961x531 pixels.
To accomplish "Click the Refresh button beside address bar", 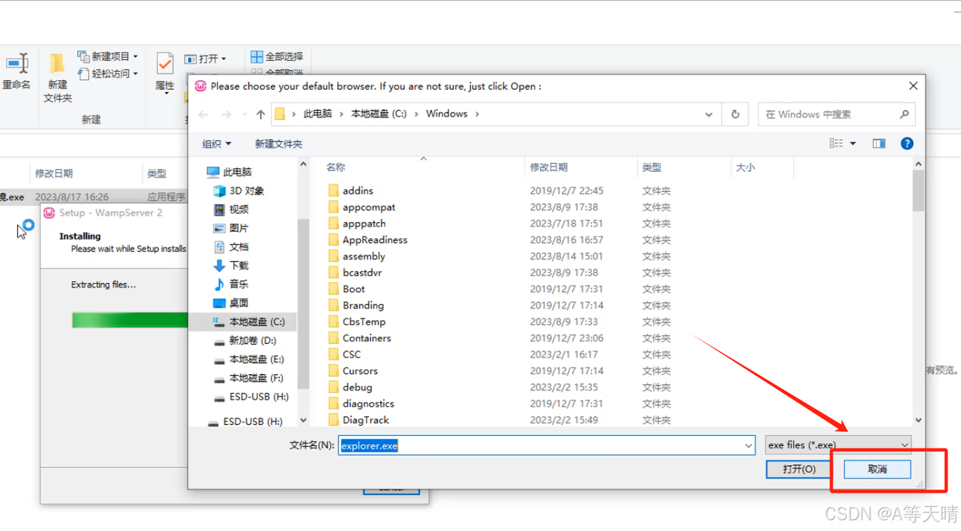I will [x=735, y=115].
